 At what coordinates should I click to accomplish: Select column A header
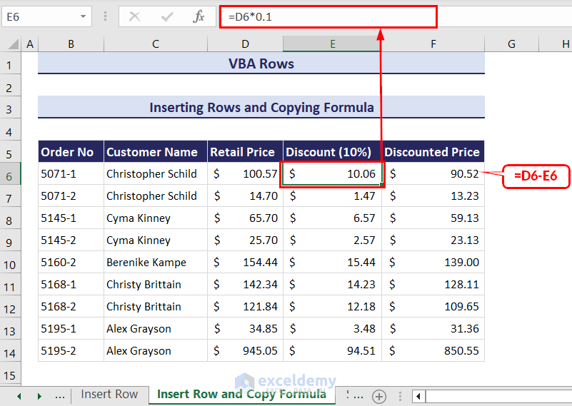click(30, 44)
